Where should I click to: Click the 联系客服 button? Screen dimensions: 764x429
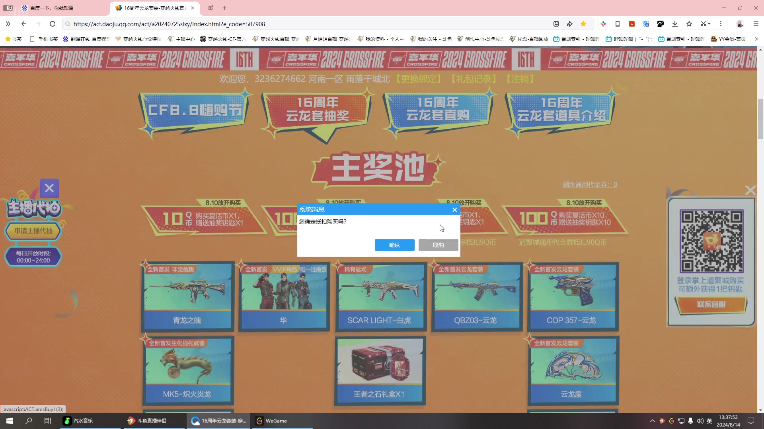click(x=711, y=305)
